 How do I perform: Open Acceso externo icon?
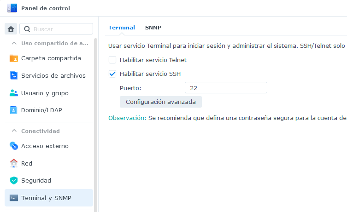click(x=14, y=146)
